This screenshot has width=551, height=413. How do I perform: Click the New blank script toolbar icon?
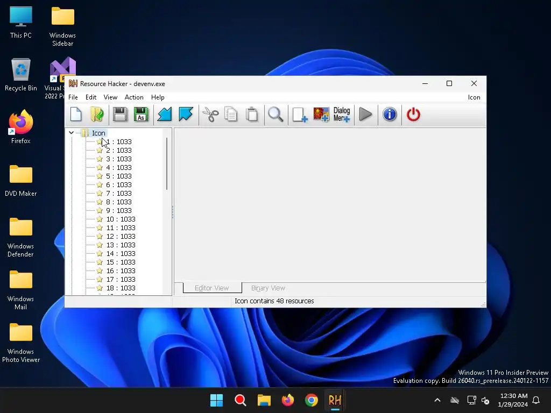coord(76,115)
